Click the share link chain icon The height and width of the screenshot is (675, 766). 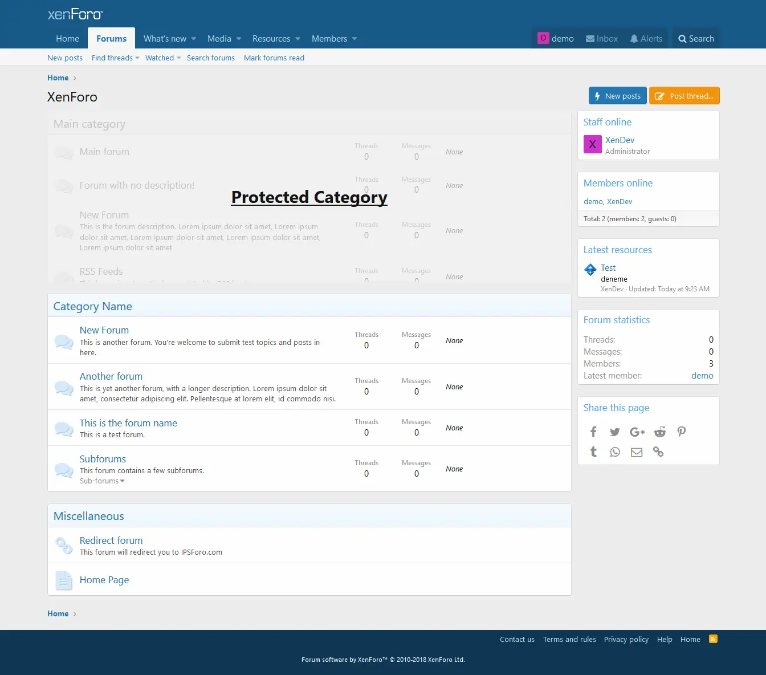(x=658, y=452)
